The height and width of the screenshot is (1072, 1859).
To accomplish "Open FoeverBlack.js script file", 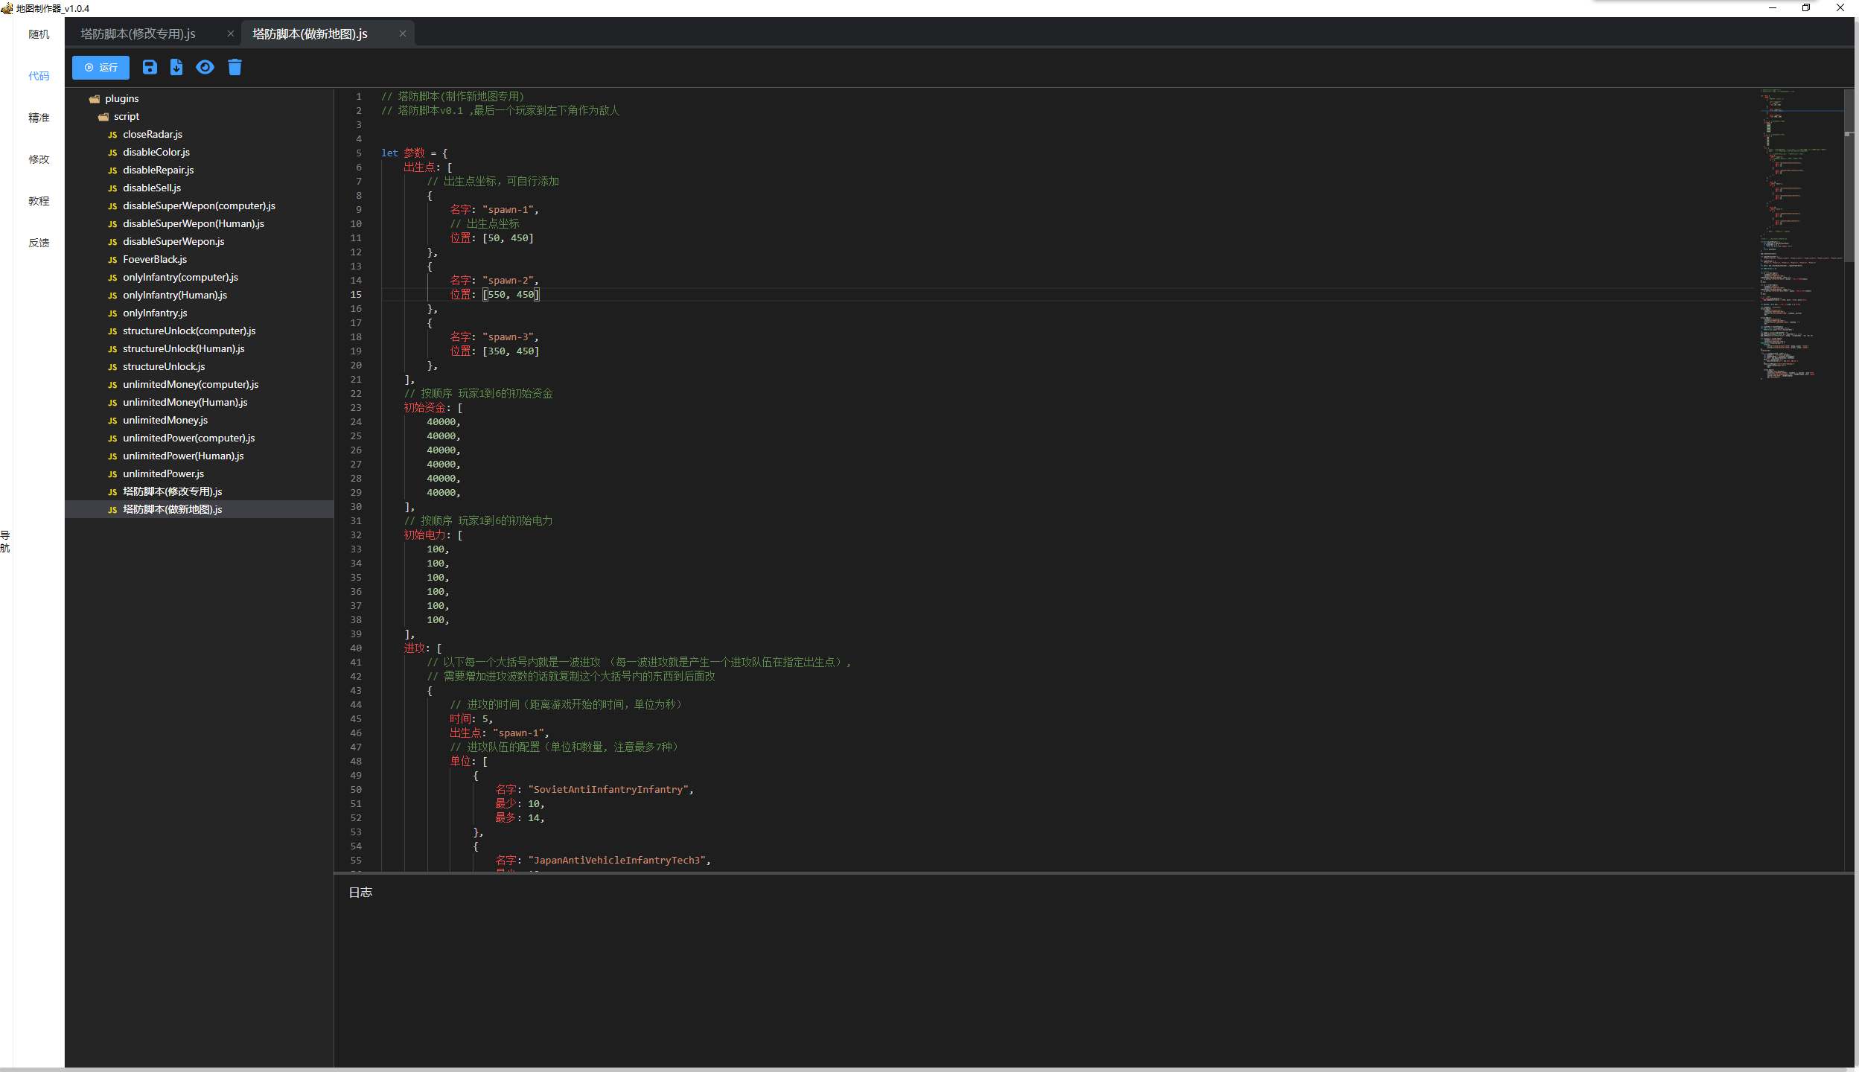I will tap(155, 259).
